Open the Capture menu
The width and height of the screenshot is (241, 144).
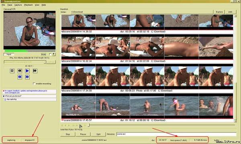click(18, 5)
